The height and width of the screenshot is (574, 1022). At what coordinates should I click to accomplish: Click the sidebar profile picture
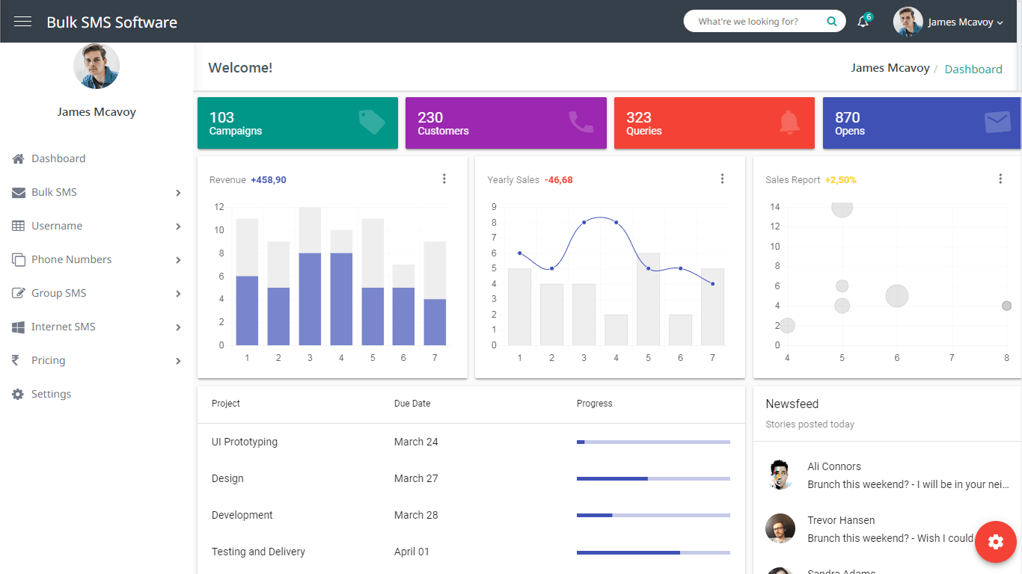[97, 66]
